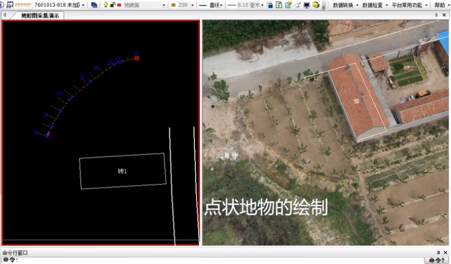Toggle the layer lightbulb visibility icon
The height and width of the screenshot is (264, 451).
coord(105,5)
